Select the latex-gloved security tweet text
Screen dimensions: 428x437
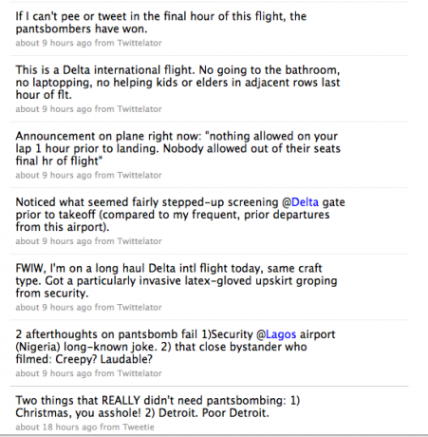[x=177, y=280]
